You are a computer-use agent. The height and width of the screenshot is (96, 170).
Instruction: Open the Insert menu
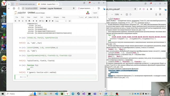click(35, 17)
